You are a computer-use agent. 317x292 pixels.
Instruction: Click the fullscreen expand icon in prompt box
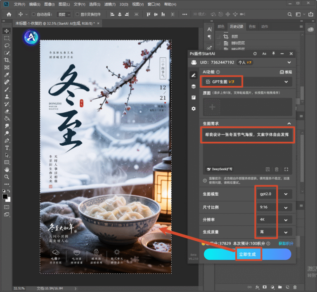click(x=286, y=169)
